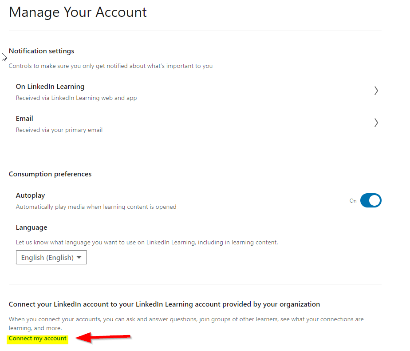Viewport: 410px width, 351px height.
Task: Click the Language setting label
Action: (x=32, y=227)
